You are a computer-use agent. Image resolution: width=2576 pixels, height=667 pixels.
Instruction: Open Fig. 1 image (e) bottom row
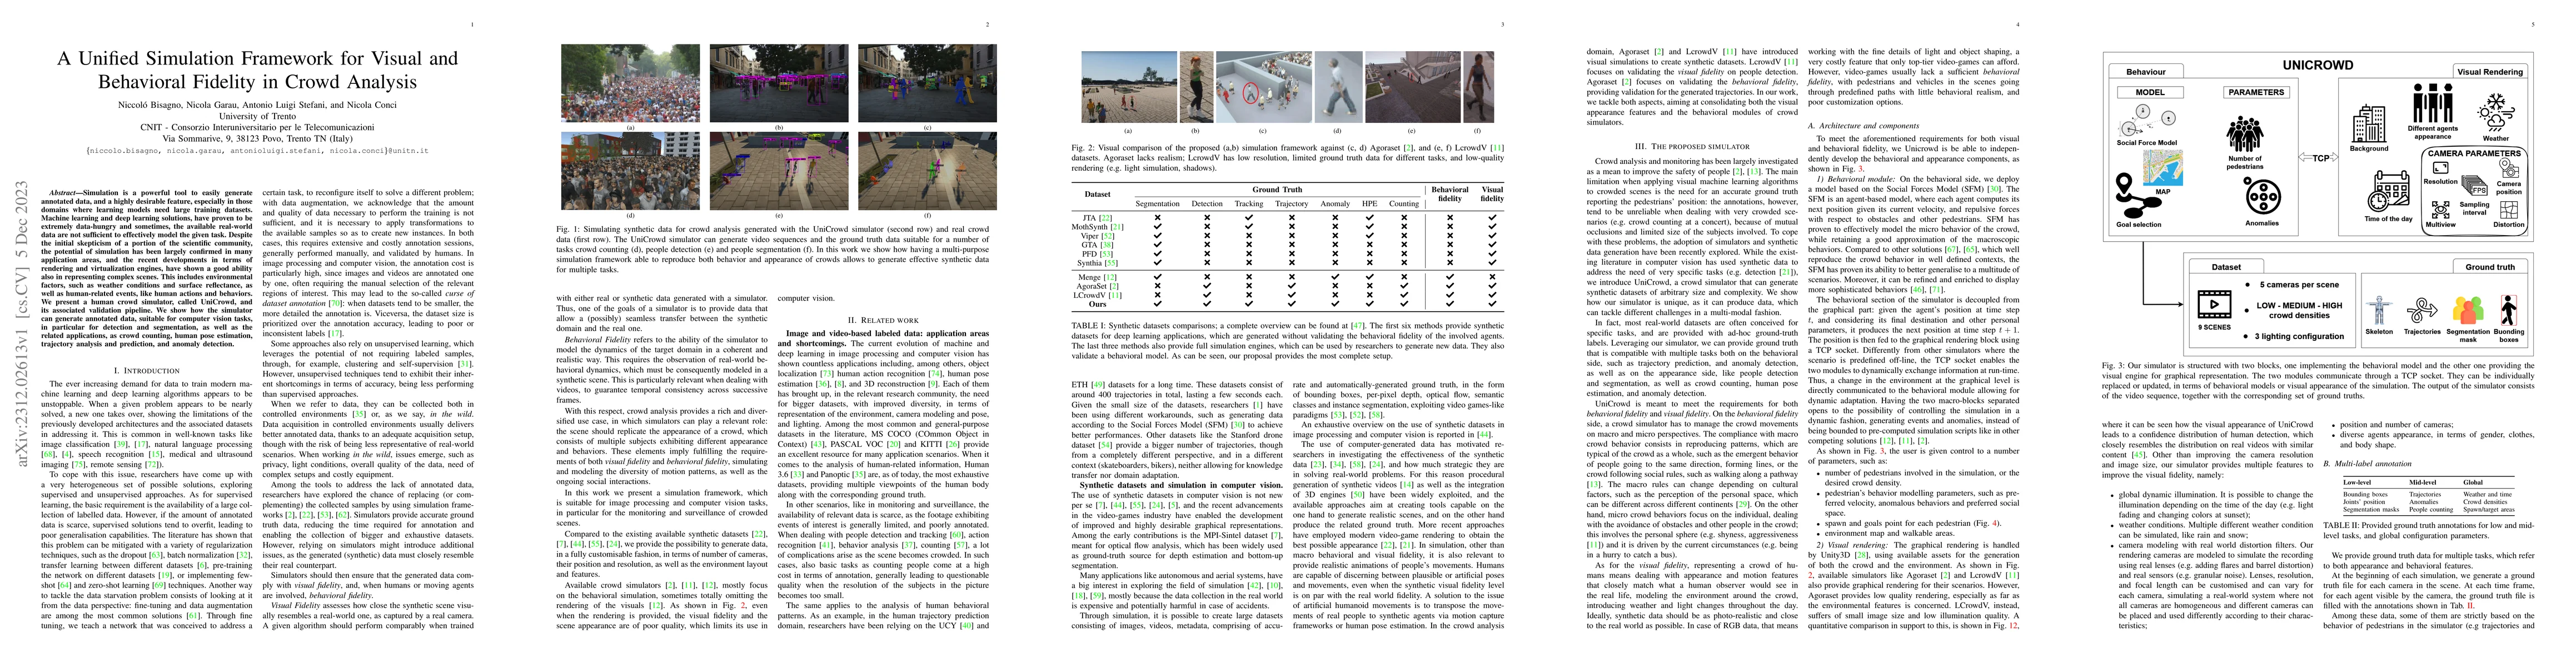tap(779, 171)
